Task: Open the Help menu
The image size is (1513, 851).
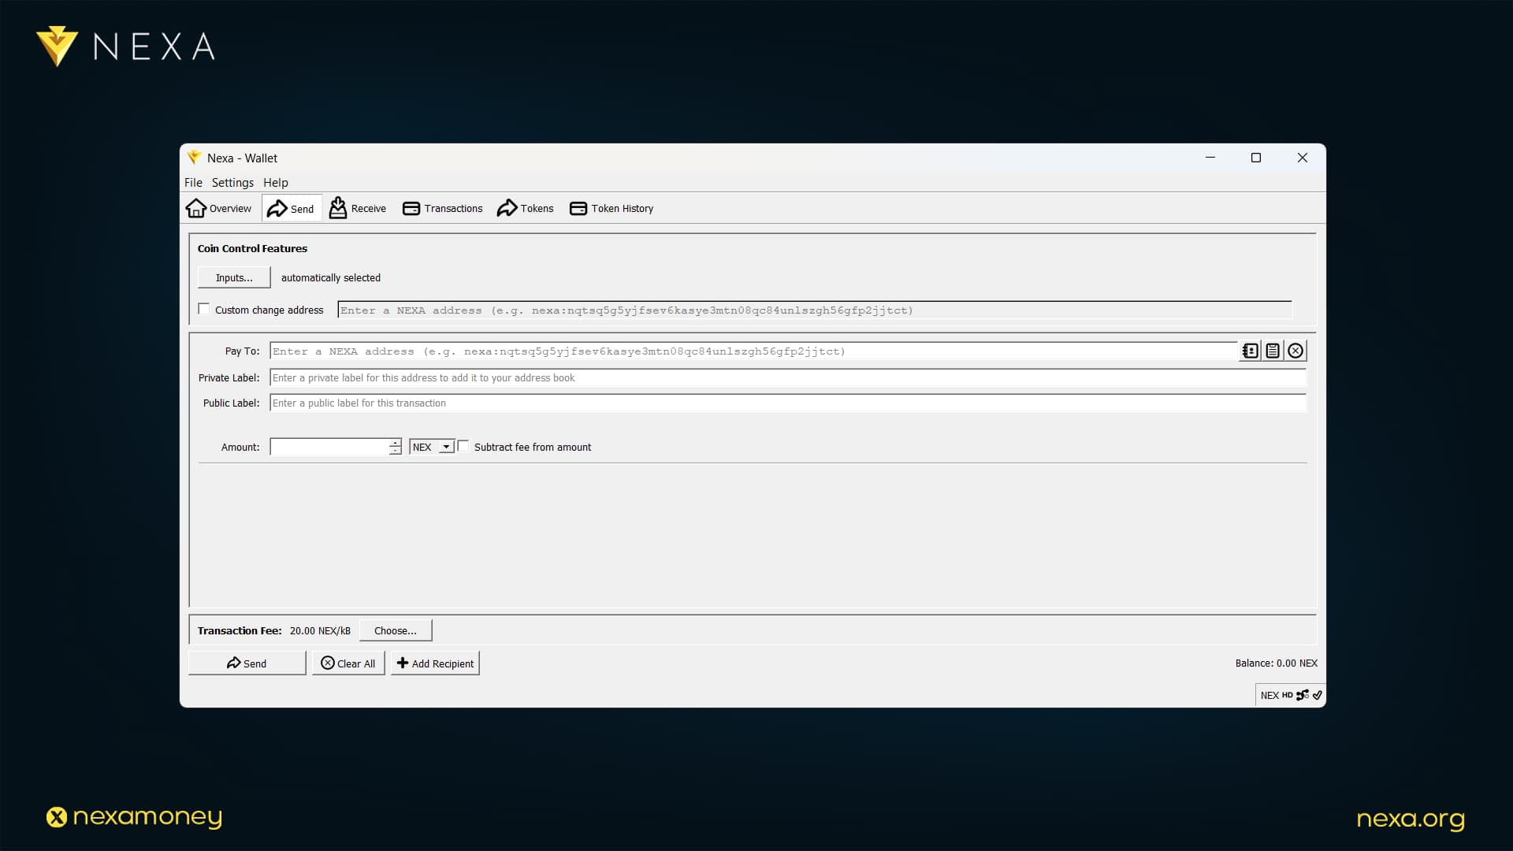Action: pyautogui.click(x=276, y=182)
